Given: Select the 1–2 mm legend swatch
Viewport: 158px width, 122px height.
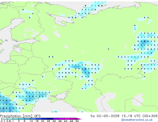Looking at the screenshot, I should 16,119.
